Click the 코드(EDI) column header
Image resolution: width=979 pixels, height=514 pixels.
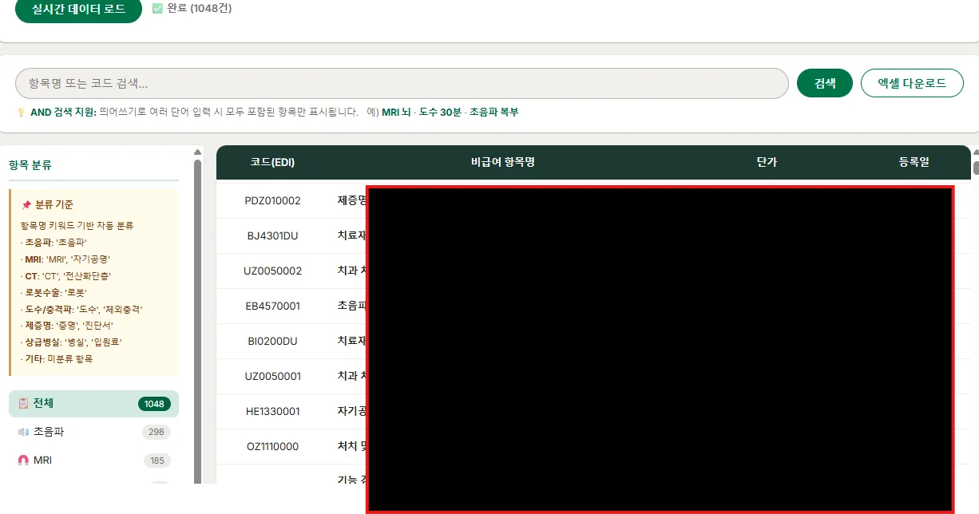click(272, 162)
